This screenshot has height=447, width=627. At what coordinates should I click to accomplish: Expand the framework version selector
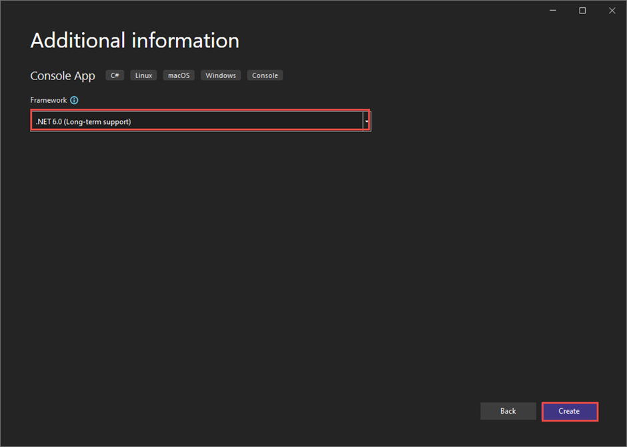tap(366, 120)
